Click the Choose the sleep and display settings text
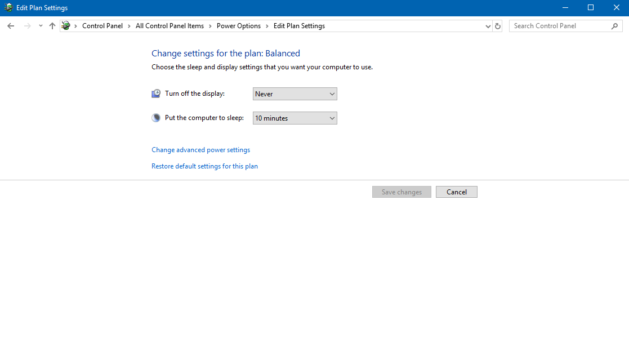The width and height of the screenshot is (629, 355). [262, 67]
